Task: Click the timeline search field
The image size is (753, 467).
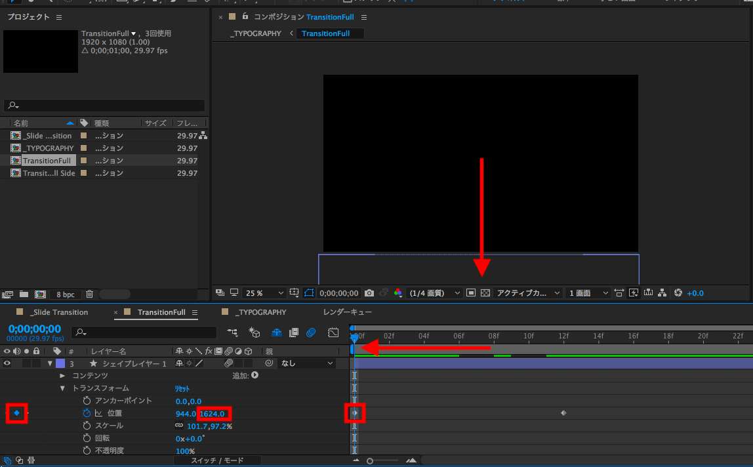Action: [x=144, y=333]
